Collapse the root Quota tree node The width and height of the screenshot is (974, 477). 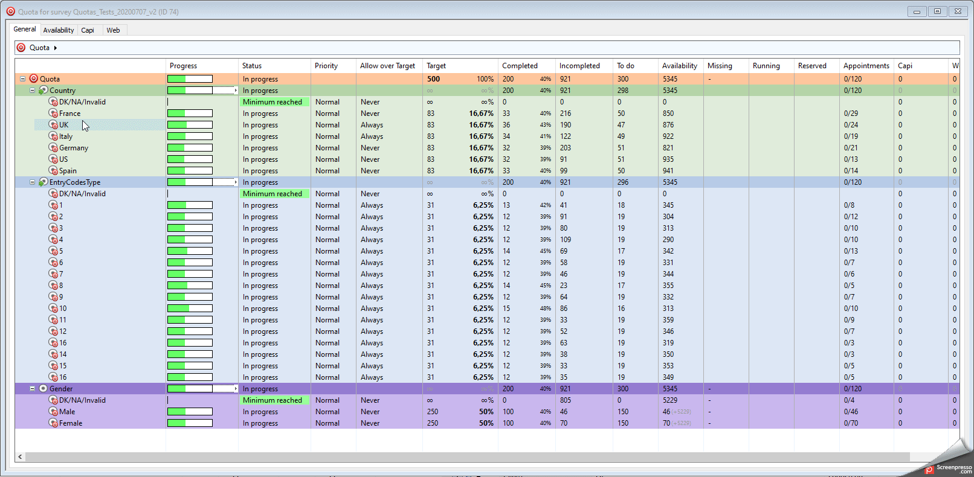point(23,78)
